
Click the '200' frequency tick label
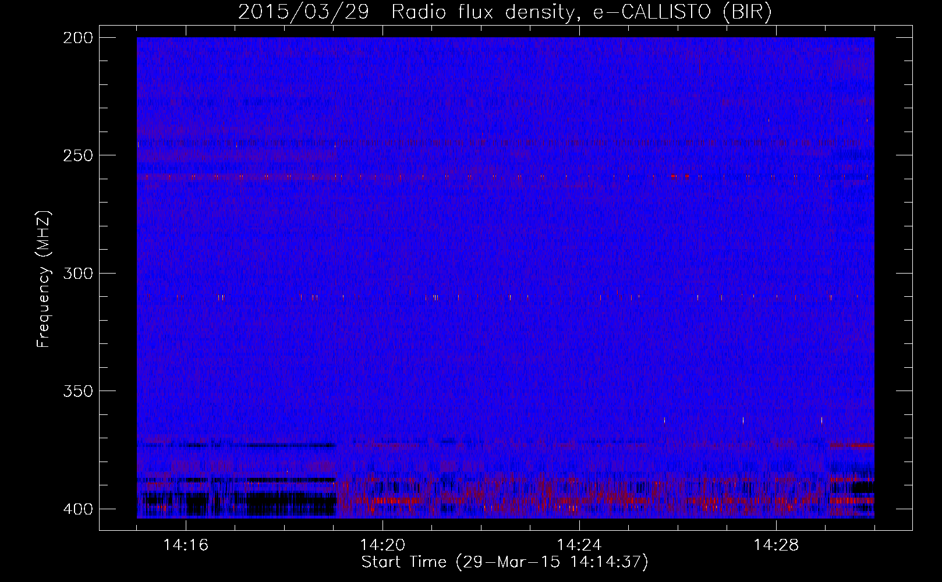point(77,38)
